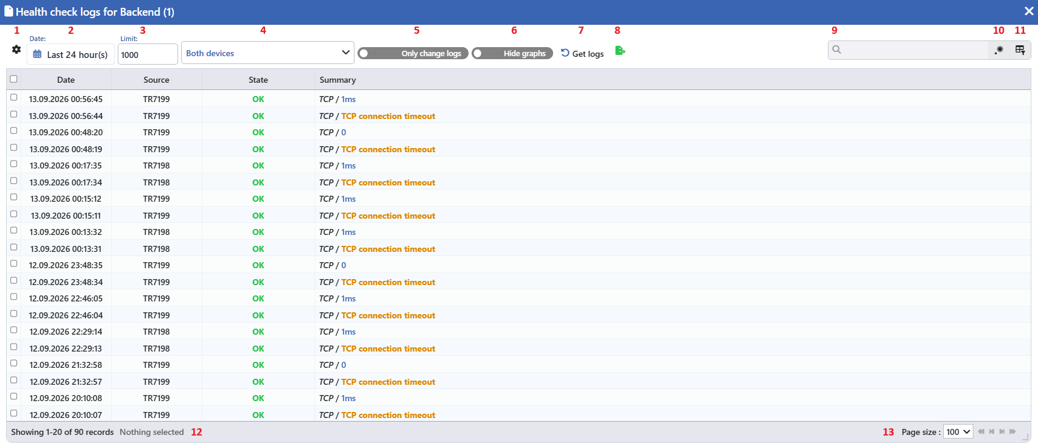Click the OK state in row 13.09.2026 00:15:11

pos(258,216)
